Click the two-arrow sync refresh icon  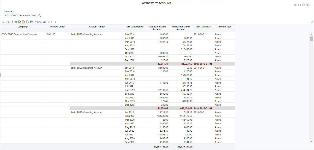[x=304, y=5]
